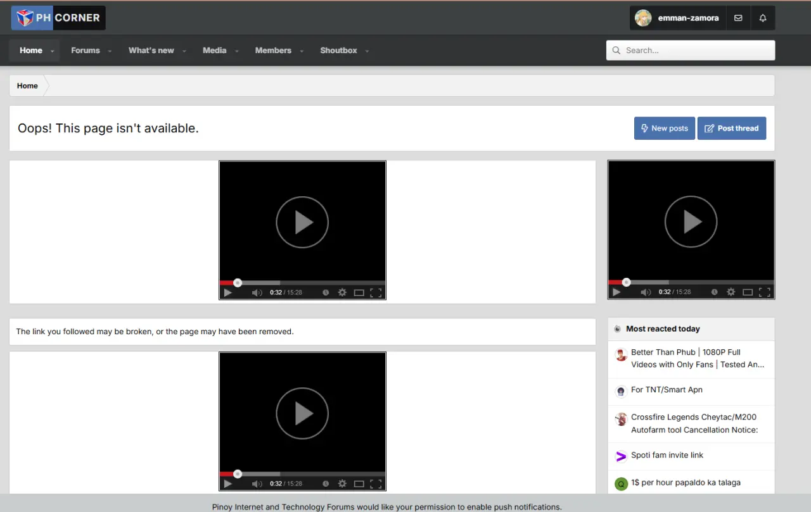811x512 pixels.
Task: Enter fullscreen on bottom center video
Action: point(376,484)
